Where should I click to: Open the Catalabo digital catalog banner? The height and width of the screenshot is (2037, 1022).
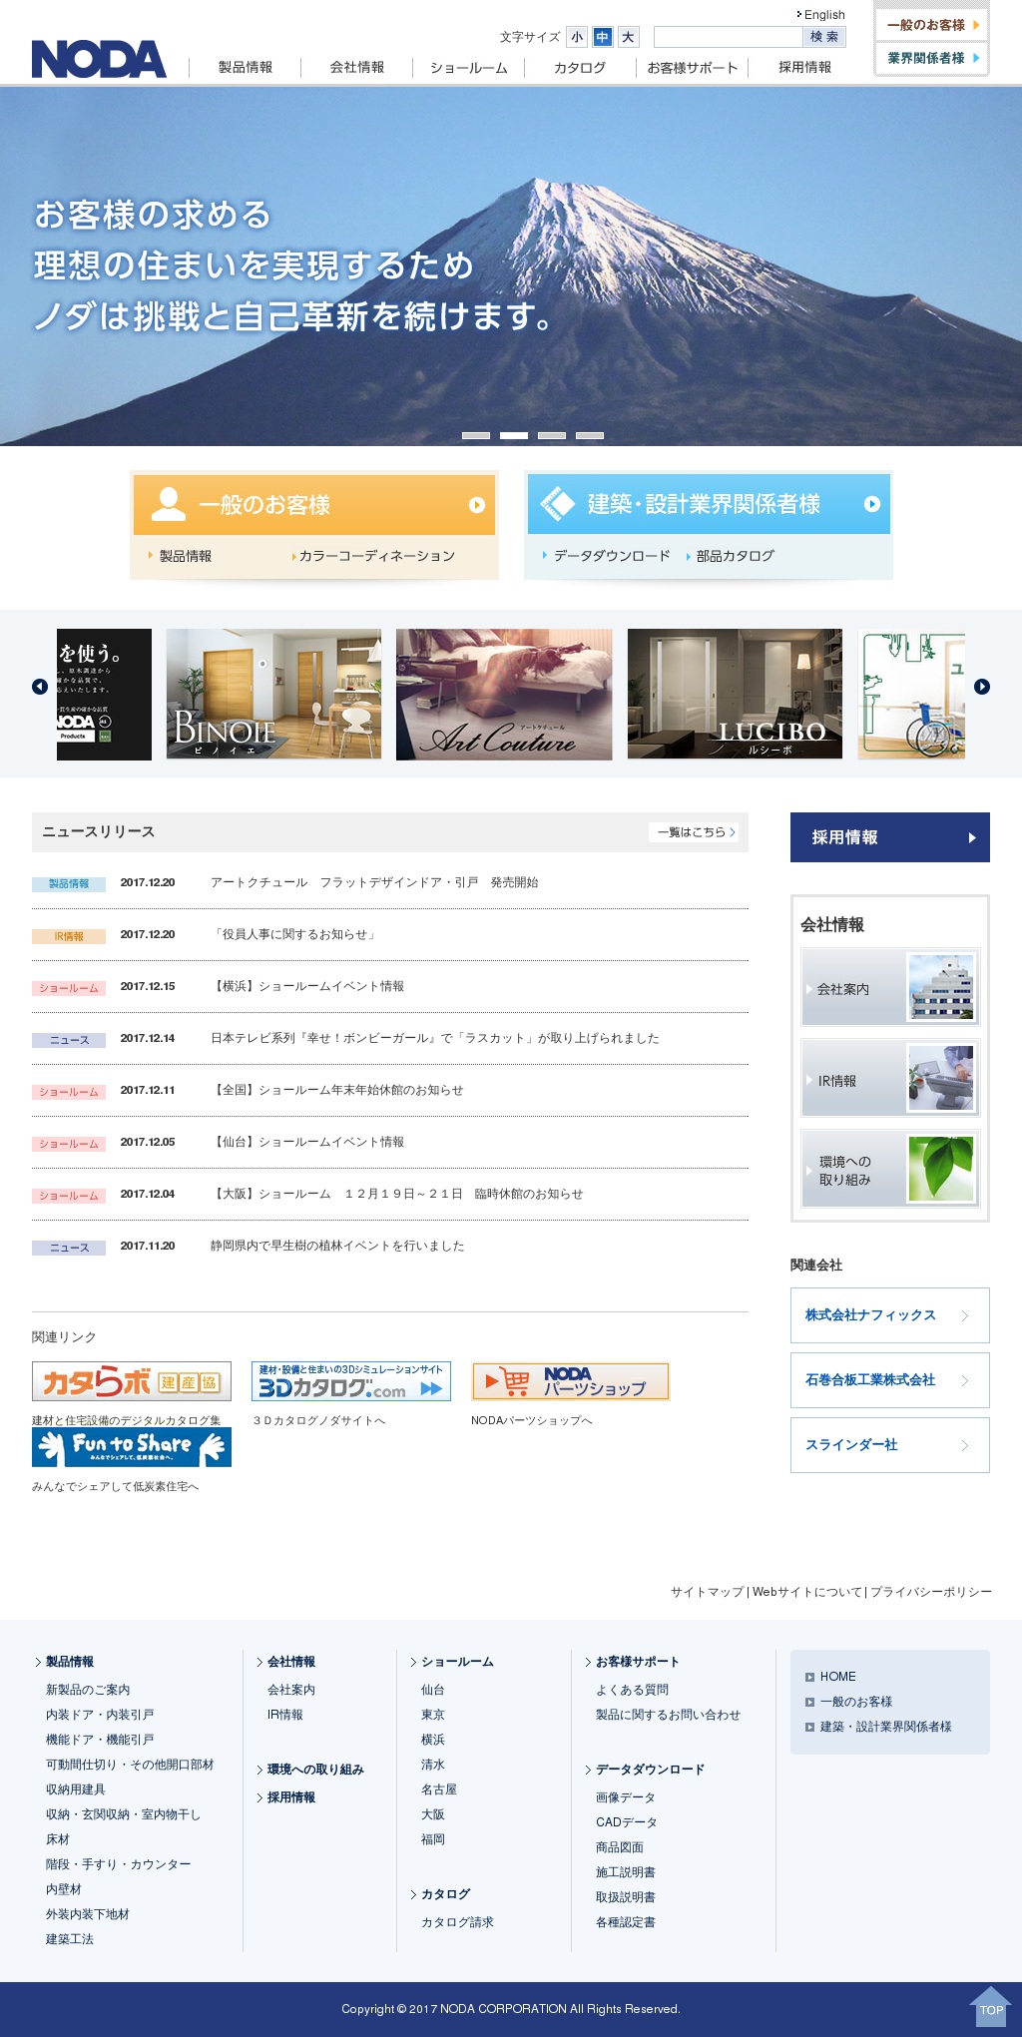pyautogui.click(x=132, y=1381)
